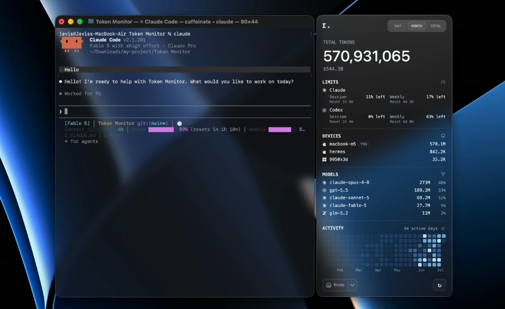This screenshot has height=309, width=505.
Task: Click the Home button
Action: (x=335, y=285)
